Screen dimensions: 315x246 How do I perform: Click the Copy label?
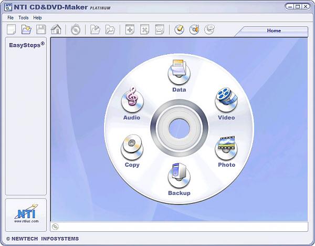[x=132, y=165]
